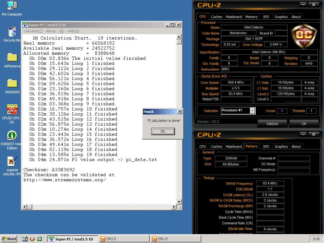Launch the Firefox quick launch icon
324x243 pixels.
coord(32,239)
